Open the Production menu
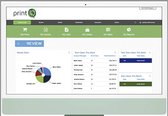The width and height of the screenshot is (168, 116). click(x=79, y=22)
